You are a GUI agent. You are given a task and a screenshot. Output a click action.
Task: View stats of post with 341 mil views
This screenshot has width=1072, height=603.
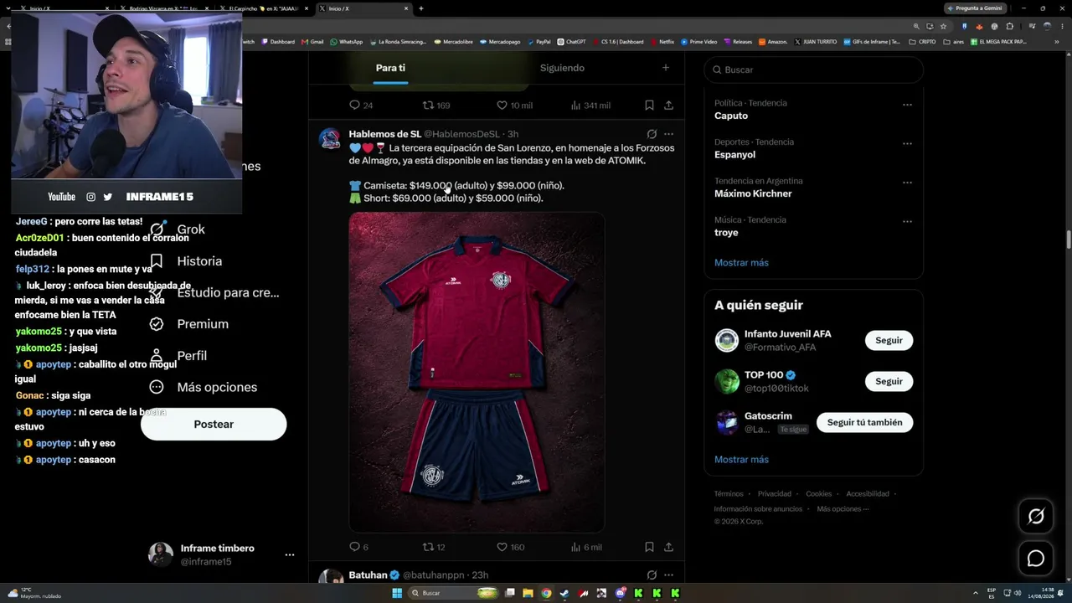[590, 106]
